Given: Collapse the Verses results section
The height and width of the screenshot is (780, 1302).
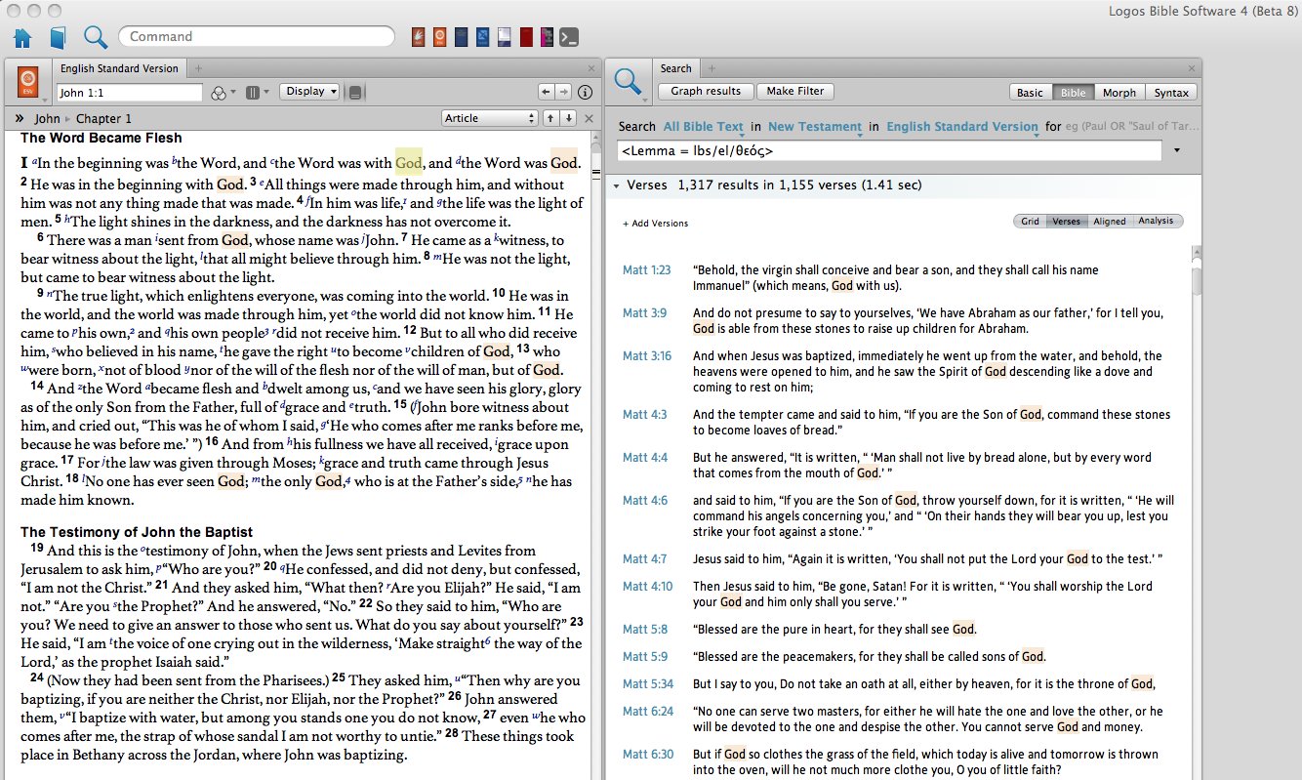Looking at the screenshot, I should 617,185.
